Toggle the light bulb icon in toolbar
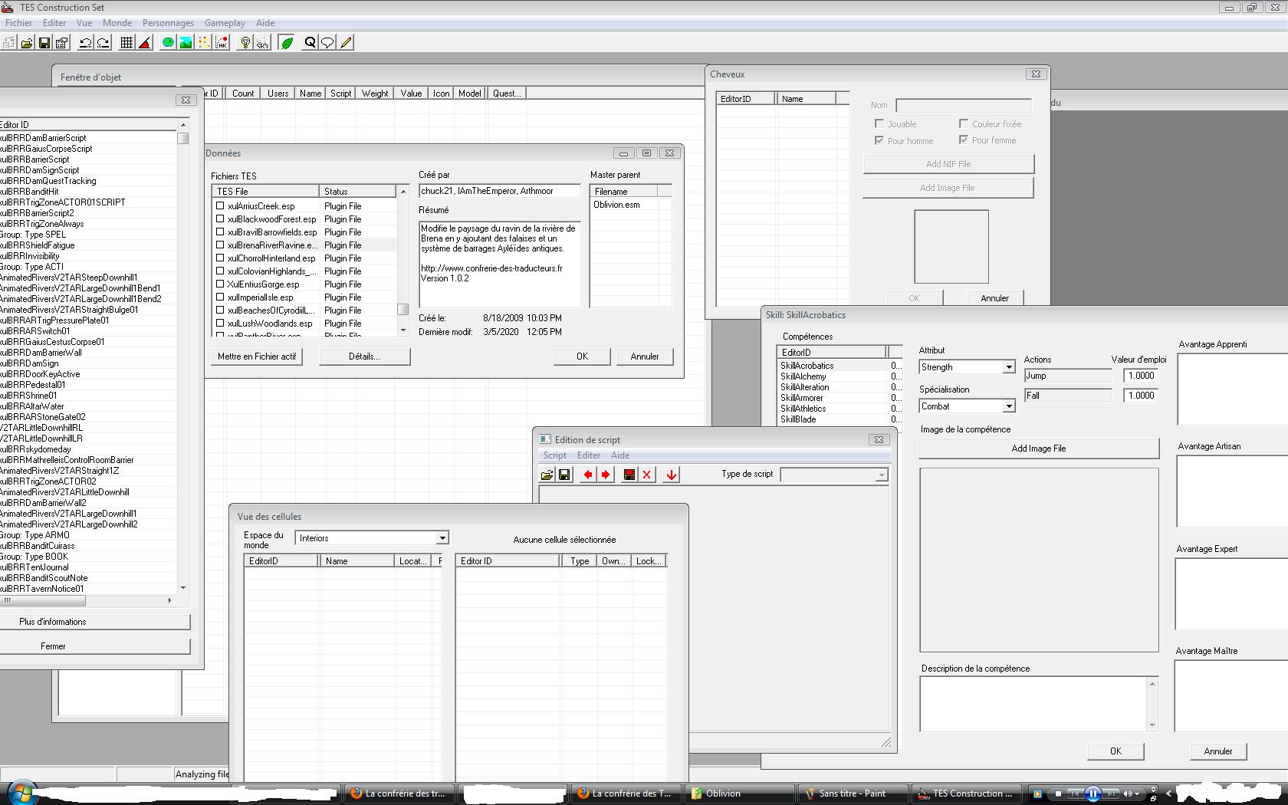The image size is (1288, 805). [245, 43]
